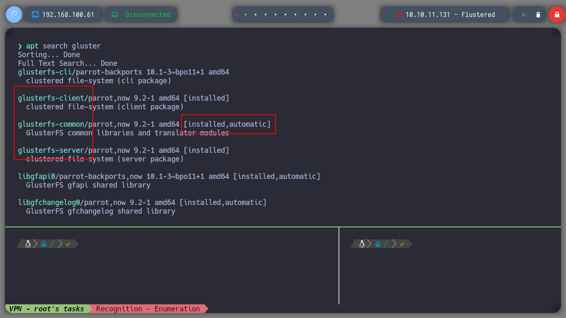Select the Recognition - Enumeration tab
The image size is (566, 318).
tap(148, 309)
